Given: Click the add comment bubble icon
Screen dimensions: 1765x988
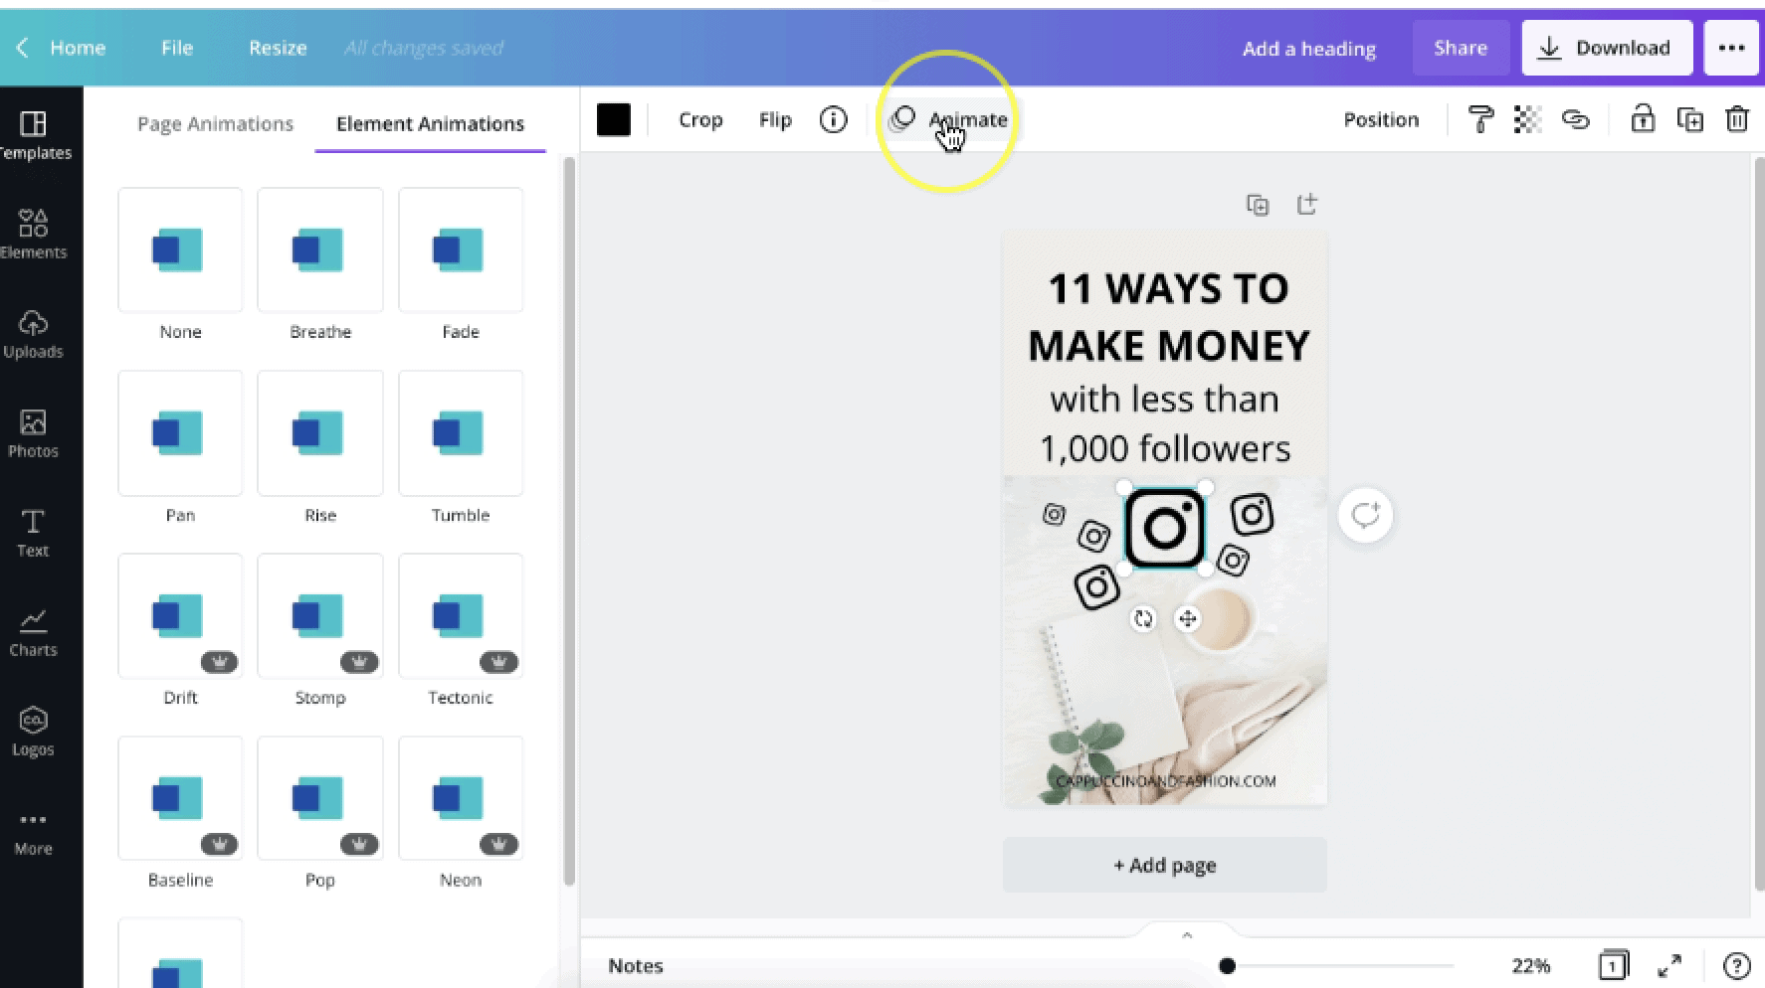Looking at the screenshot, I should pos(1365,515).
